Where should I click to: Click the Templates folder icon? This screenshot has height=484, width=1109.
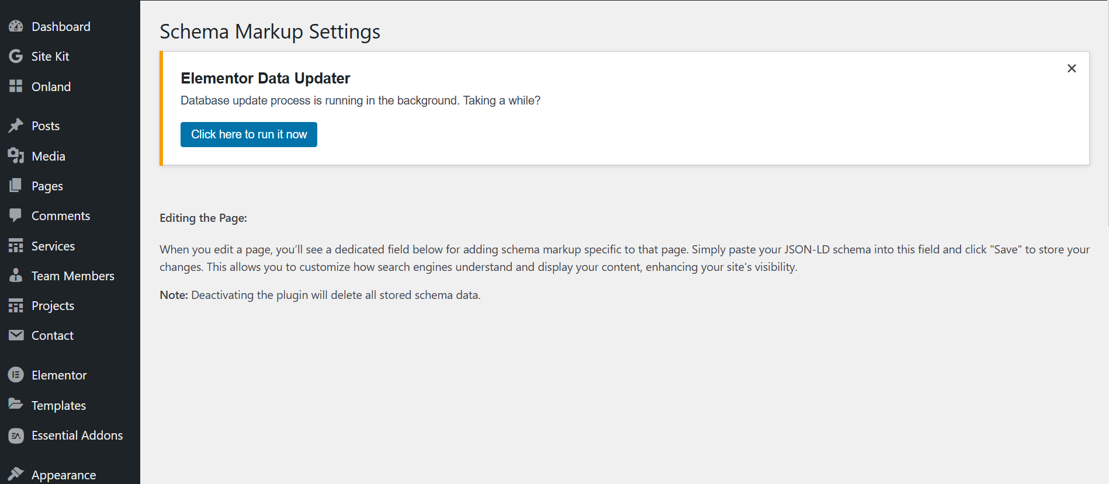(x=16, y=404)
